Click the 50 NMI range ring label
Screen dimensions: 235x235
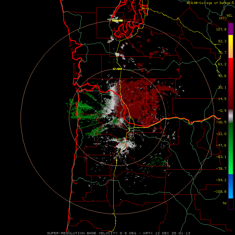[x=117, y=69]
